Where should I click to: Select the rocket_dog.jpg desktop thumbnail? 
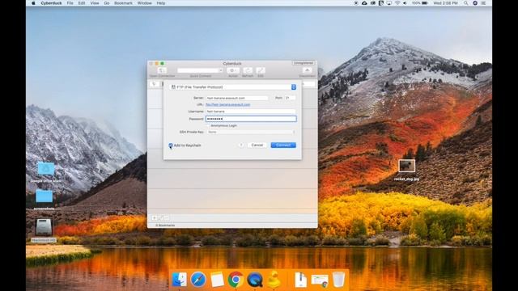tap(406, 166)
